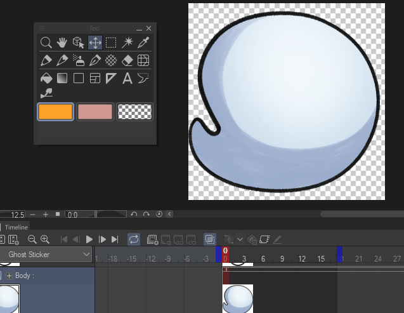
Task: Click frame 12 on the timeline ruler
Action: tap(302, 258)
